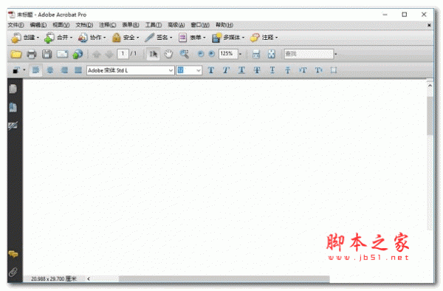The image size is (443, 291).
Task: Close the document with menu bar X
Action: click(x=429, y=25)
